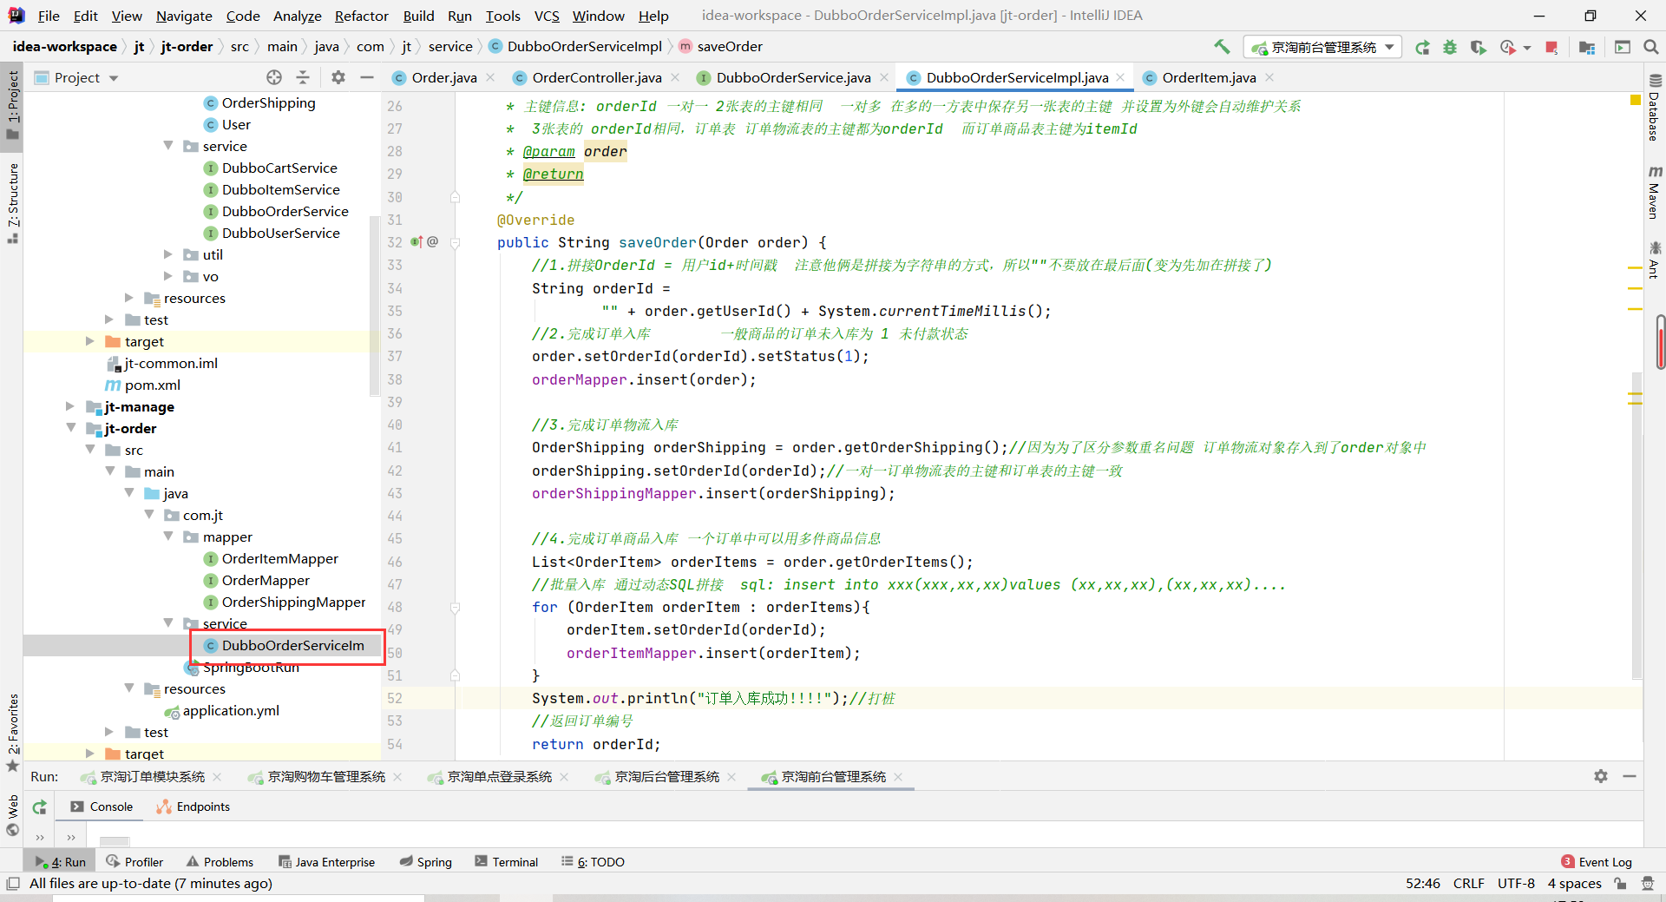Open the Endpoints tab in Run panel
Image resolution: width=1666 pixels, height=902 pixels.
tap(193, 807)
